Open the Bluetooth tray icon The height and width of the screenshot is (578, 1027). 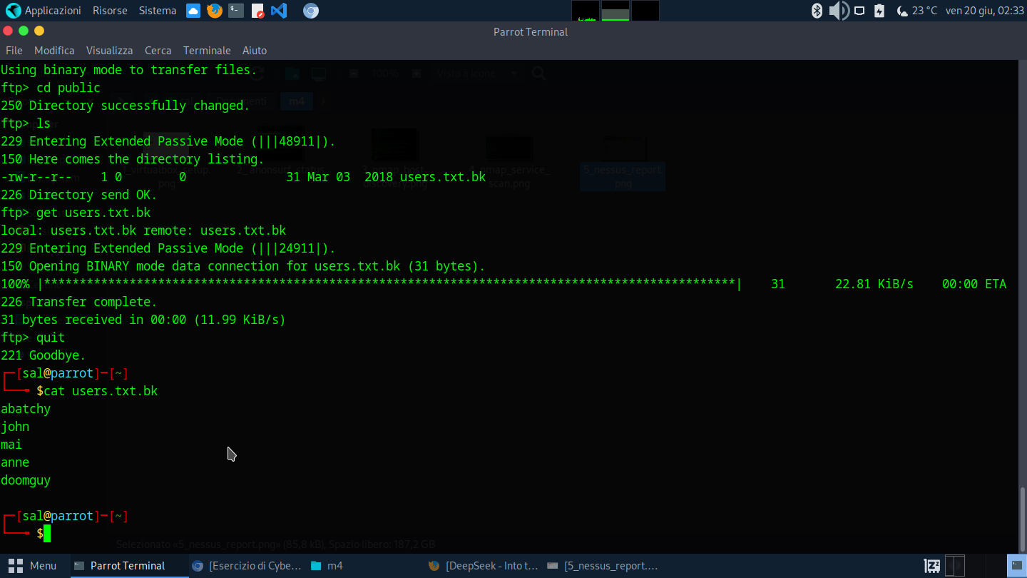[x=817, y=11]
